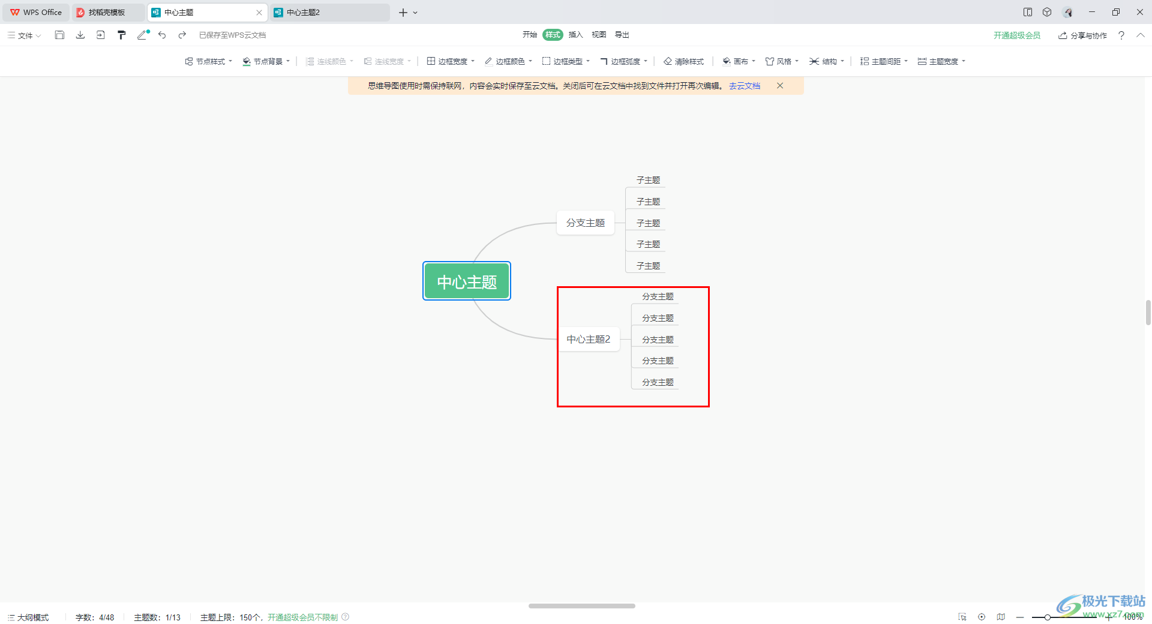Click the 100% zoom level value

1133,617
